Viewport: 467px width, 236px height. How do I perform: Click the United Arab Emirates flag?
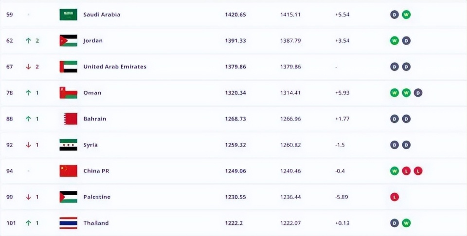(x=68, y=67)
